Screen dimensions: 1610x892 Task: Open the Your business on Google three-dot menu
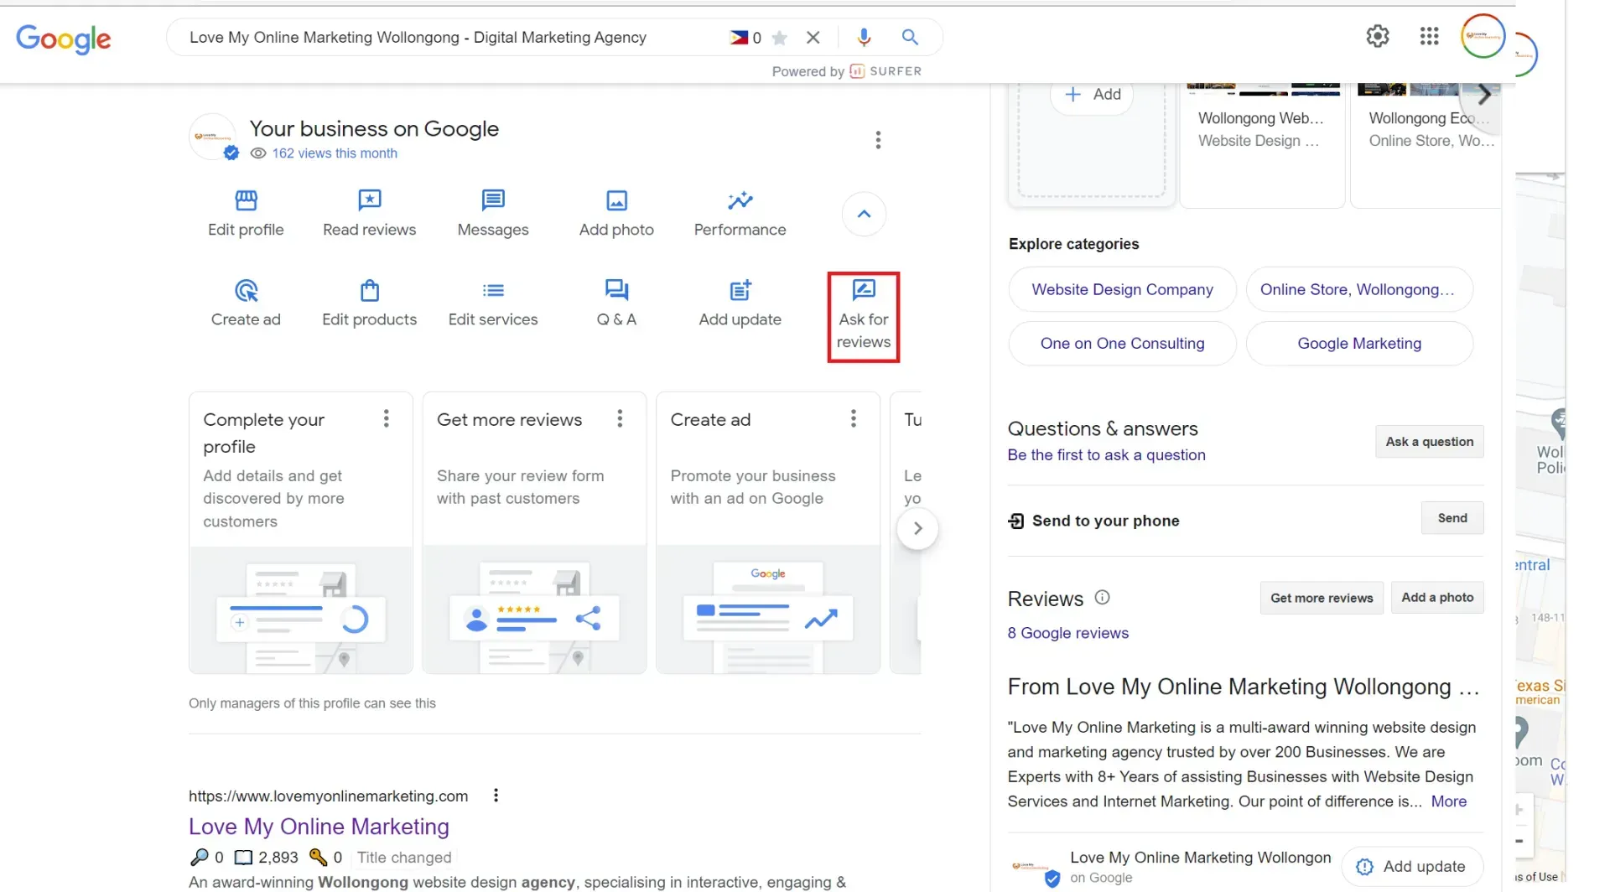click(x=878, y=140)
